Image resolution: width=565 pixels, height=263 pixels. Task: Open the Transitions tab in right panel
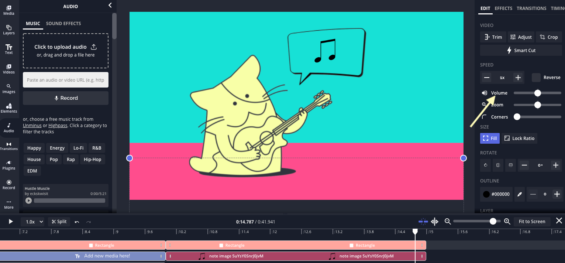click(531, 8)
